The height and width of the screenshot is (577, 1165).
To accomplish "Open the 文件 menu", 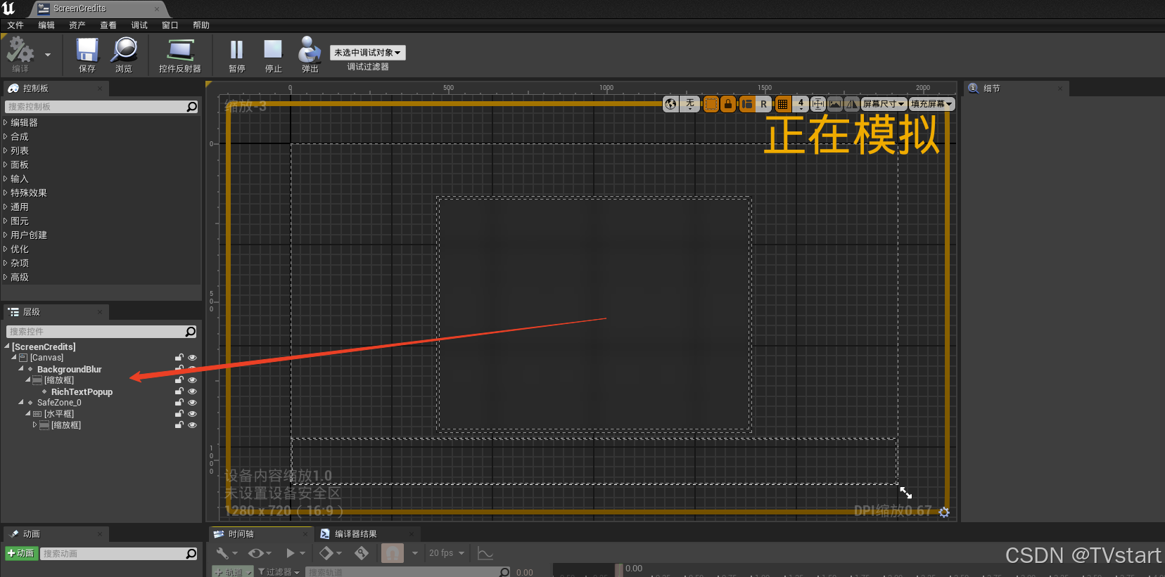I will (x=15, y=25).
